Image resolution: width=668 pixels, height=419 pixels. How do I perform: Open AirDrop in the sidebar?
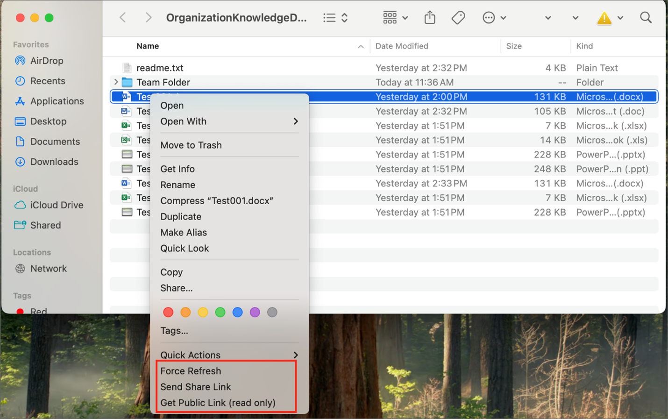(46, 61)
